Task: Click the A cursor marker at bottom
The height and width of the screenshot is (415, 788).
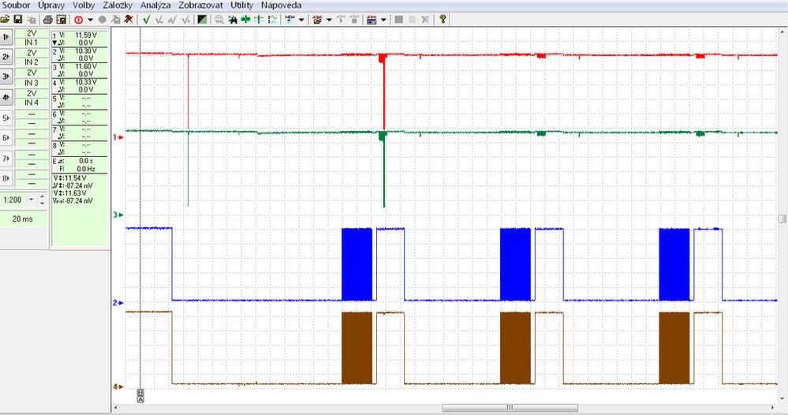Action: coord(140,399)
